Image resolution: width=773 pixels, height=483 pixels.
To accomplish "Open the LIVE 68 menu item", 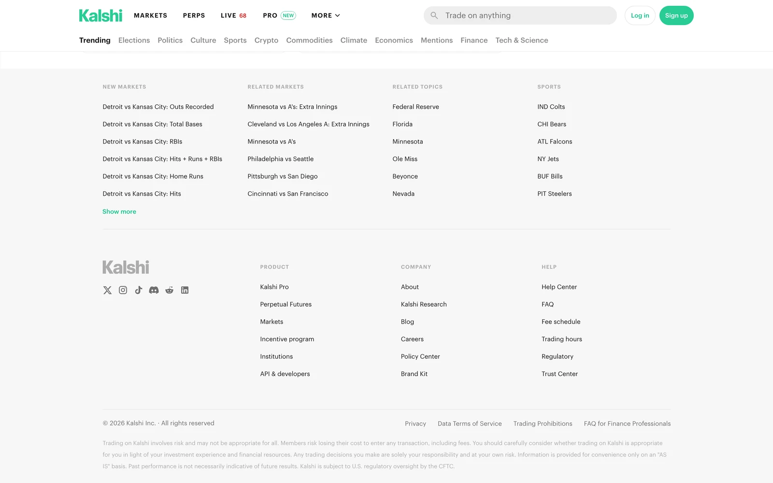I will (233, 15).
